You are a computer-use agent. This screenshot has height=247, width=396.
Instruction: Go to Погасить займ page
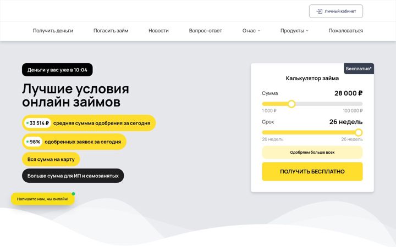(111, 31)
